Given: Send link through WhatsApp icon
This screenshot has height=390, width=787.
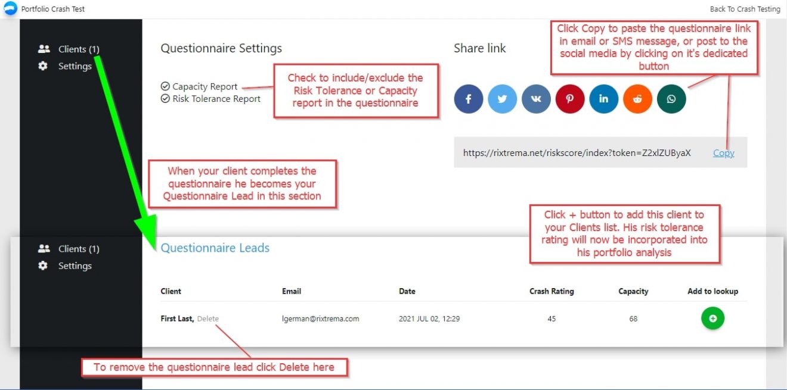Looking at the screenshot, I should (x=671, y=99).
